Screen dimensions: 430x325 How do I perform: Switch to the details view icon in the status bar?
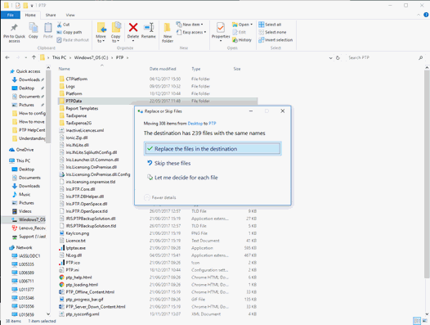point(417,321)
